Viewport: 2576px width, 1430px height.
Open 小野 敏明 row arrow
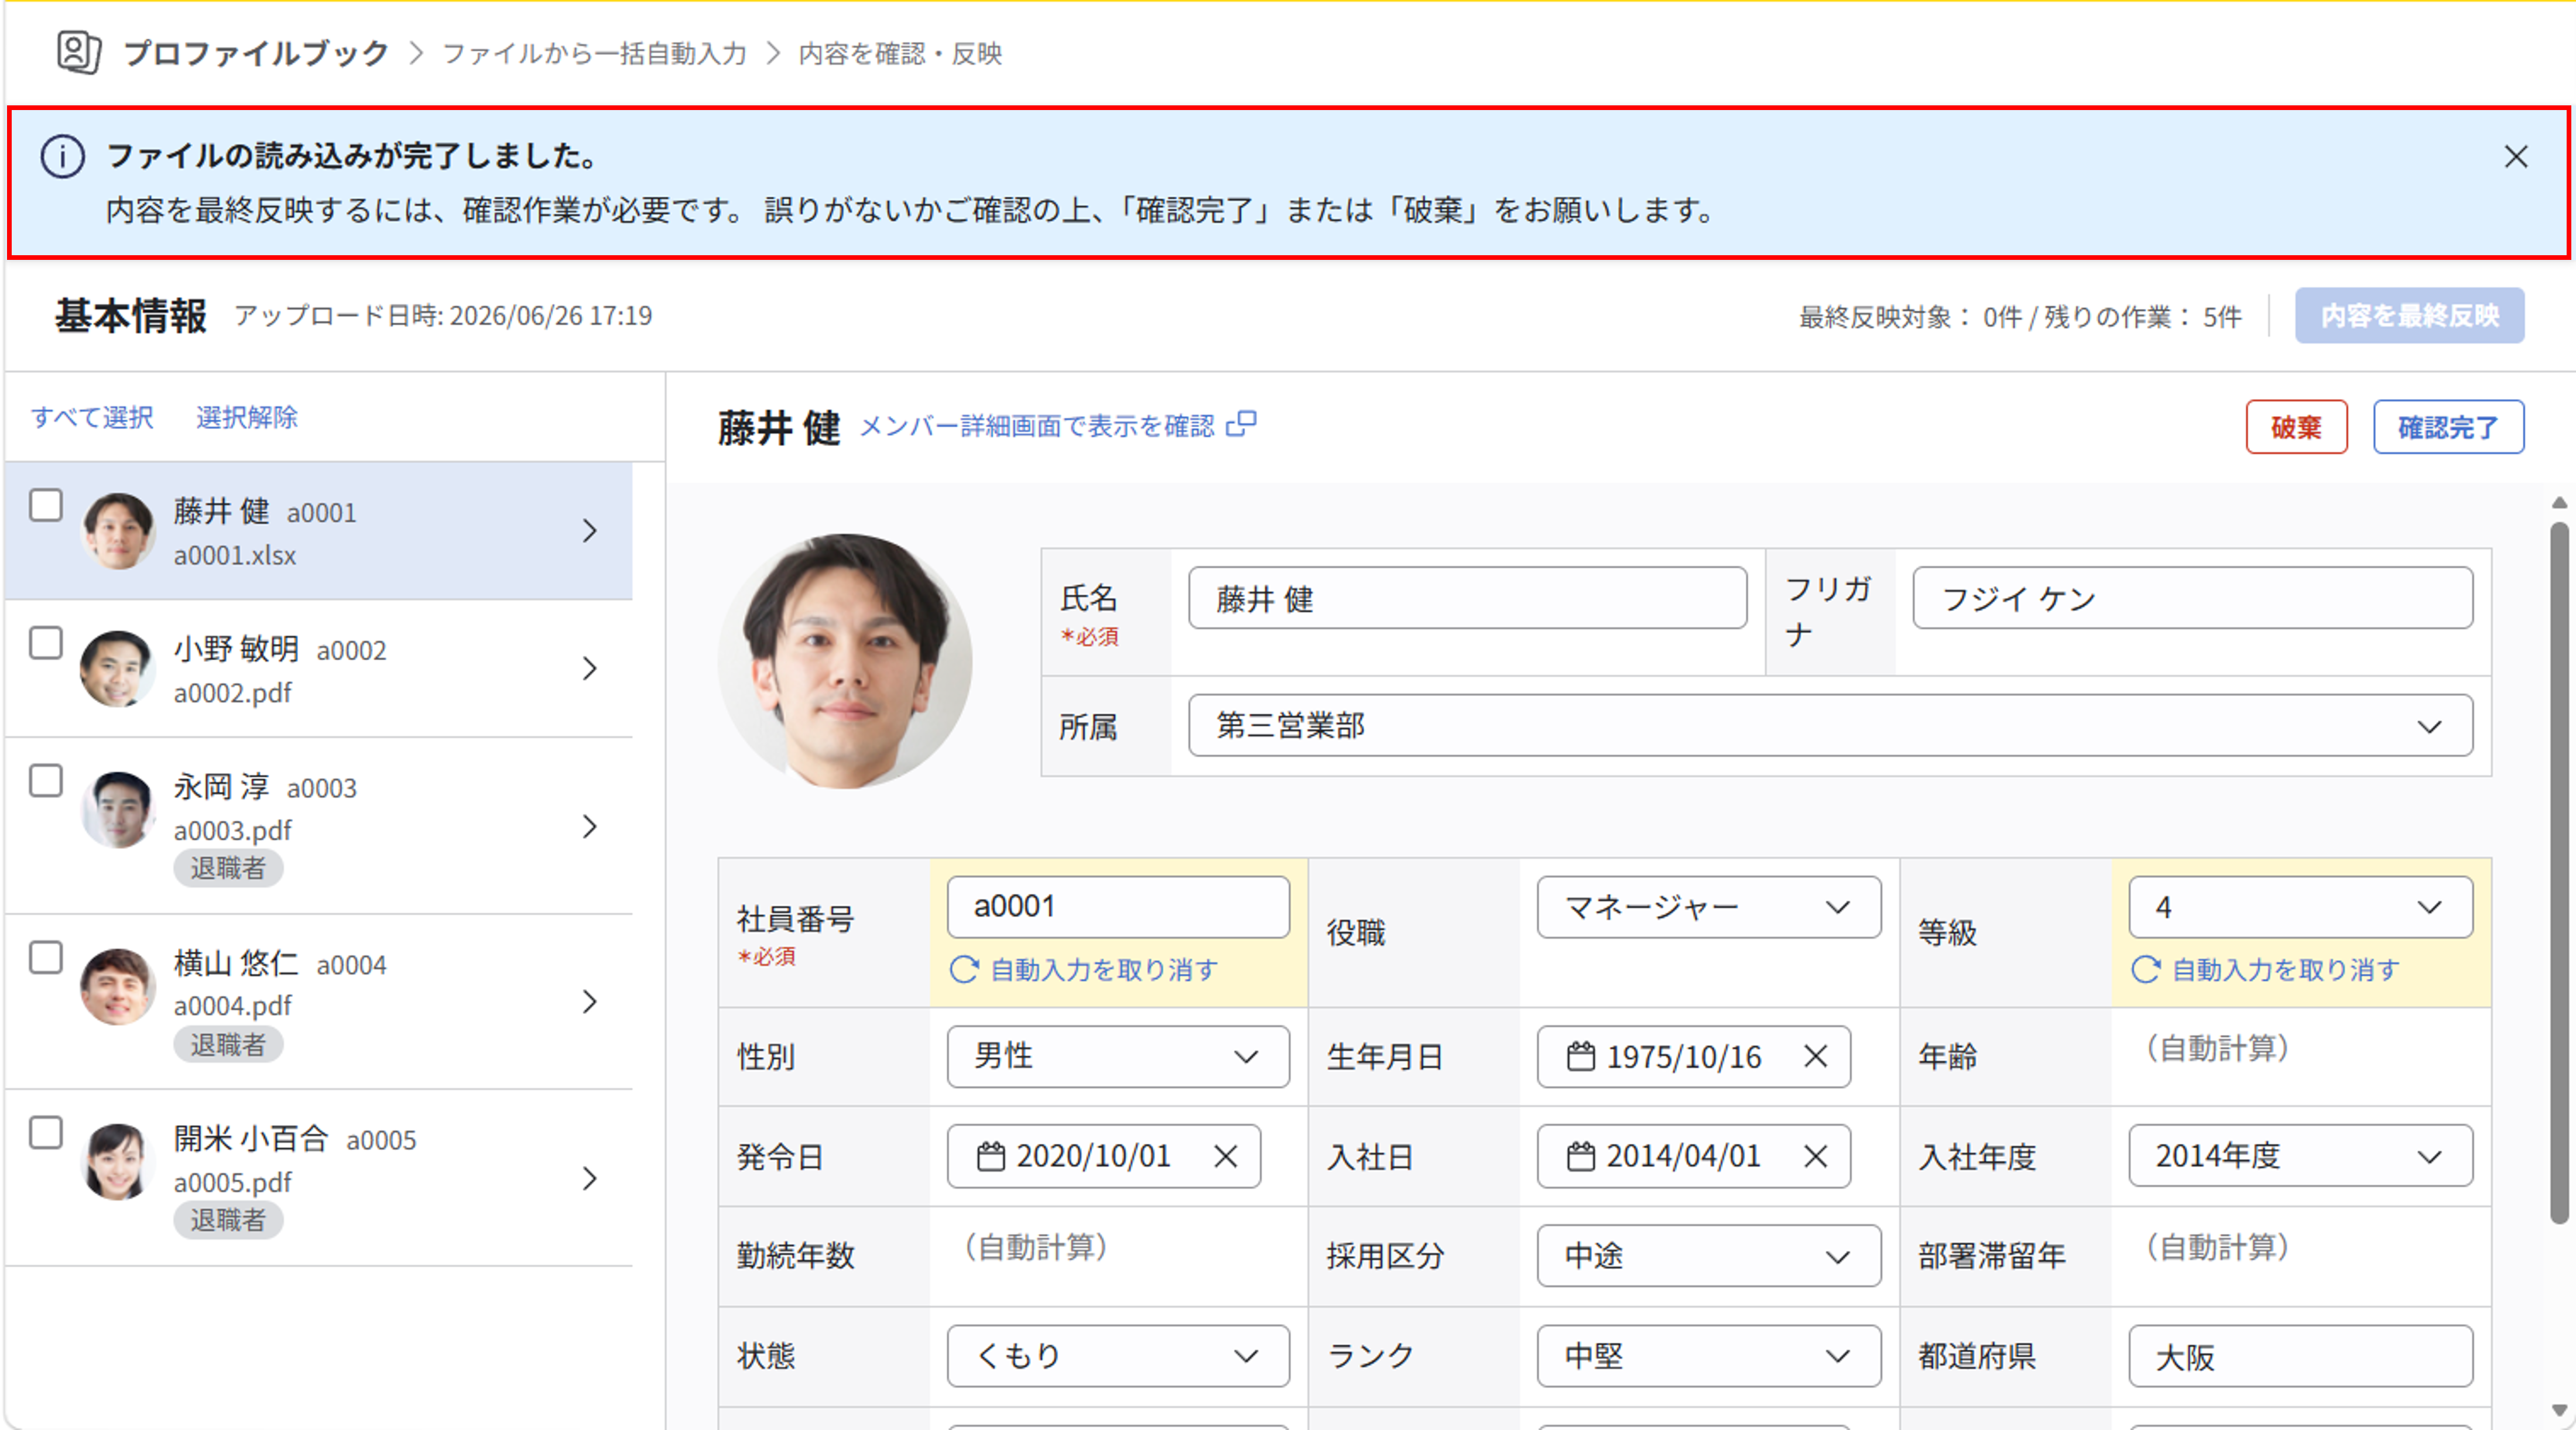(x=590, y=668)
